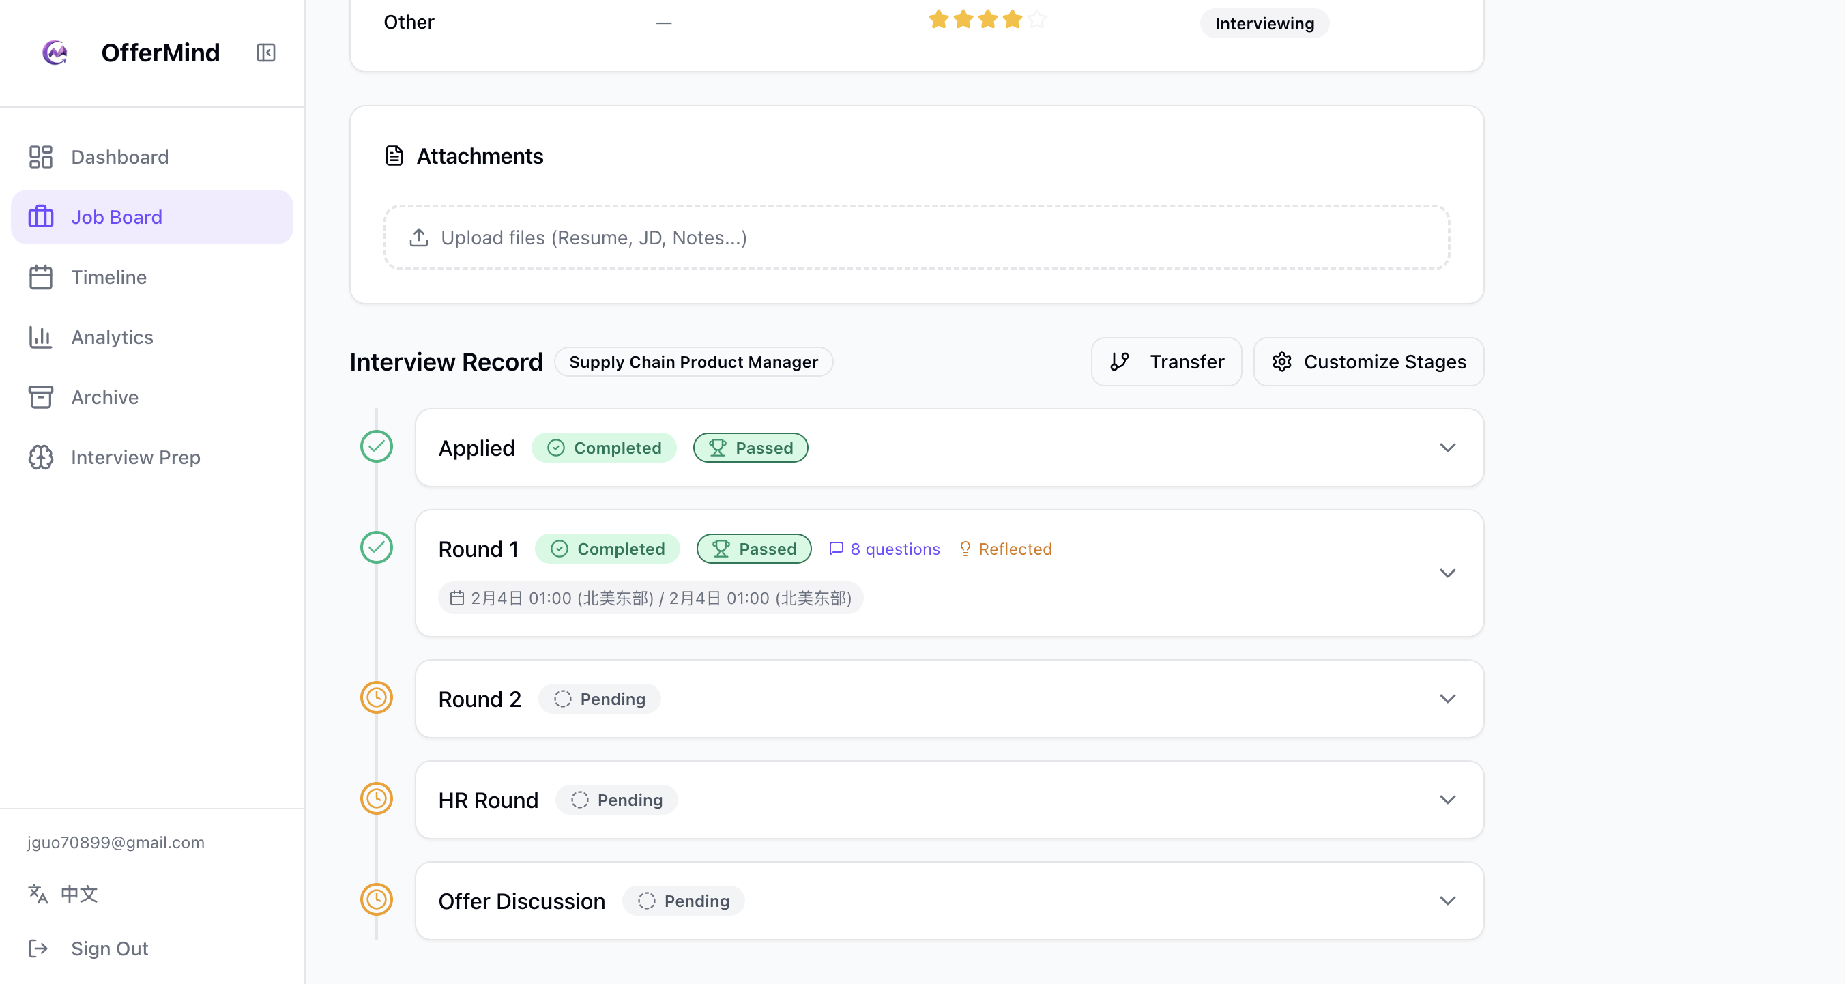This screenshot has height=984, width=1845.
Task: Click the Offer Discussion clock status icon
Action: [x=376, y=899]
